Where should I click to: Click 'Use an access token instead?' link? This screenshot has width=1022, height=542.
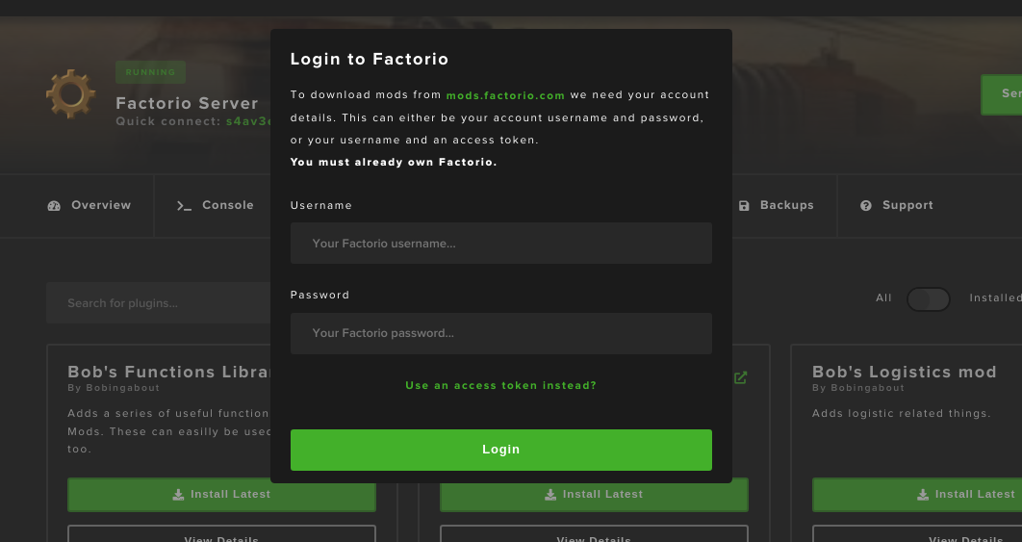point(500,385)
